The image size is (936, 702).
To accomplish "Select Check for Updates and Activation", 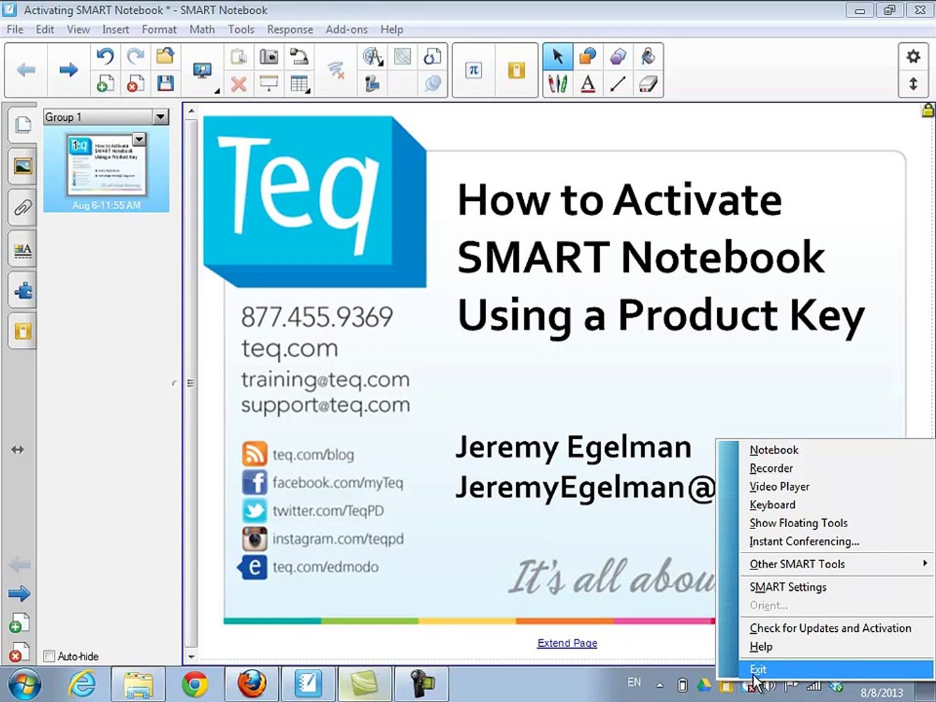I will point(830,628).
